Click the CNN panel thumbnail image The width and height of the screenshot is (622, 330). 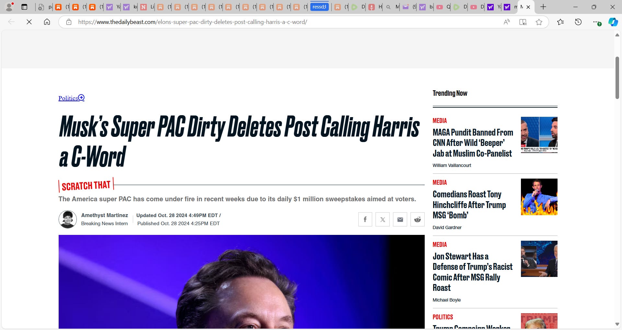coord(539,135)
